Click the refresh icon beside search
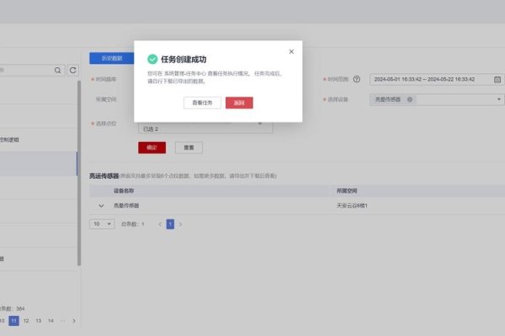 (72, 70)
